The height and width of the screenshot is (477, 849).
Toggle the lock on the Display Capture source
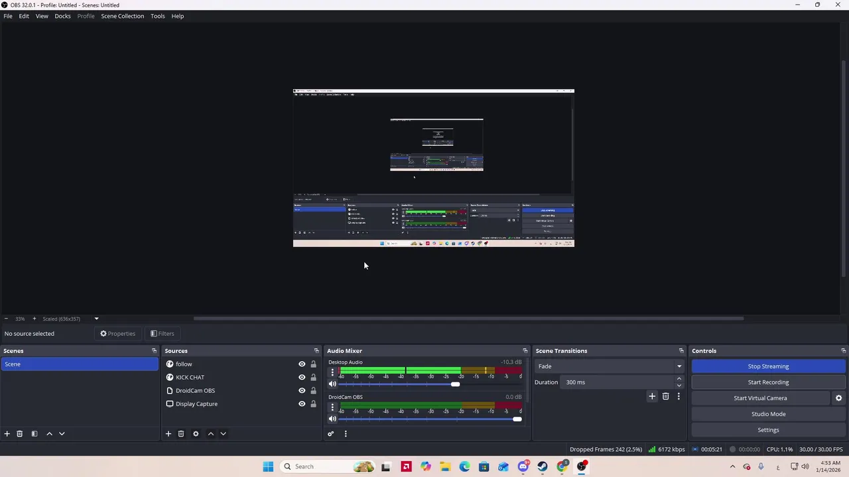tap(313, 404)
